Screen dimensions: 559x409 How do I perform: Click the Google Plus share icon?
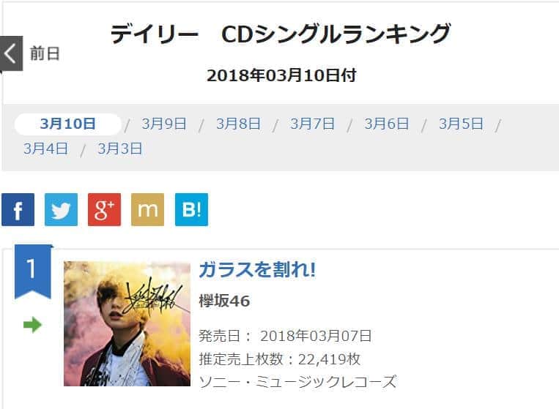click(x=105, y=210)
